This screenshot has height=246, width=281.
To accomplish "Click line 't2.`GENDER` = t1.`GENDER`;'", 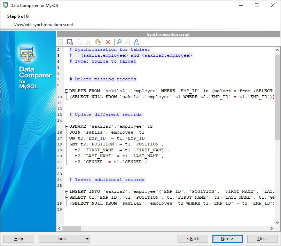I will pyautogui.click(x=111, y=162).
